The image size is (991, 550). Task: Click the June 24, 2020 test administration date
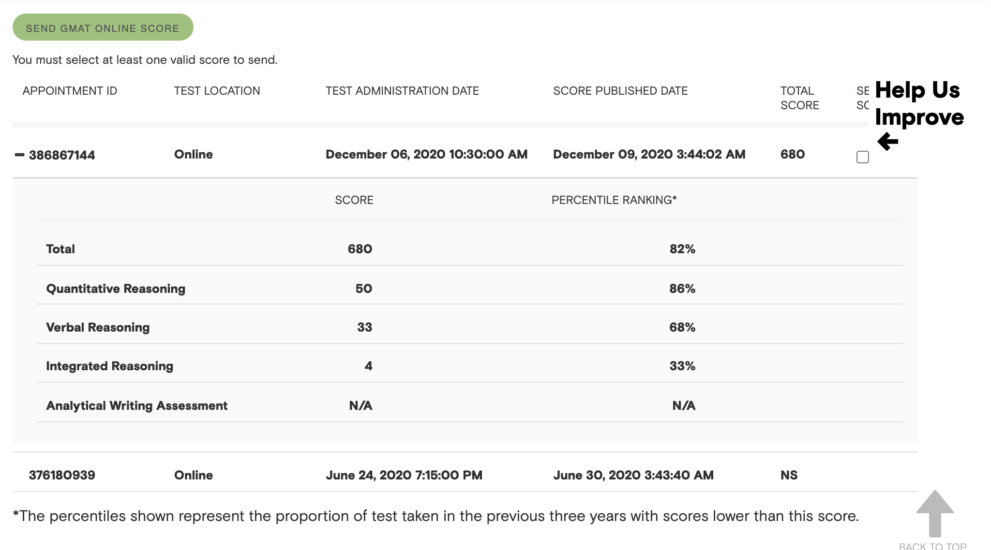coord(404,475)
